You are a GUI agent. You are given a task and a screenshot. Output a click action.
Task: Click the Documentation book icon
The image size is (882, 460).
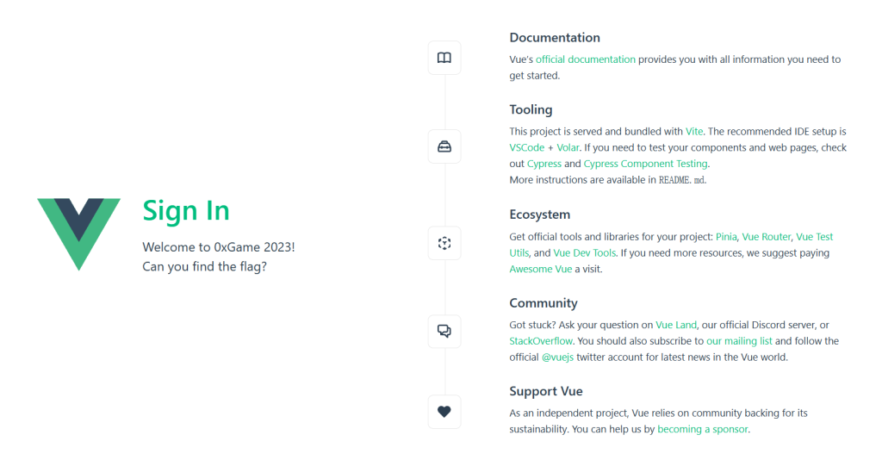point(444,58)
